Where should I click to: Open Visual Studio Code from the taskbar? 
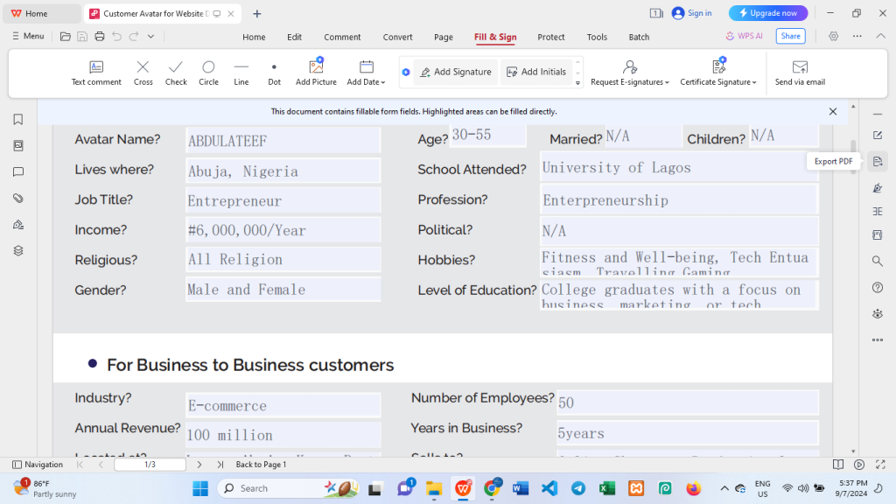pos(549,488)
